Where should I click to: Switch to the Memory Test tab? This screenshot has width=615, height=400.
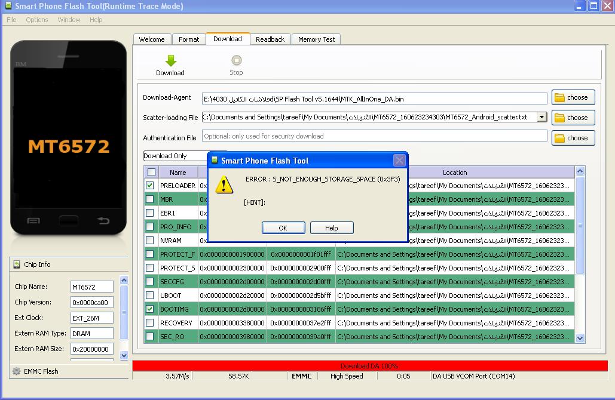click(x=317, y=39)
